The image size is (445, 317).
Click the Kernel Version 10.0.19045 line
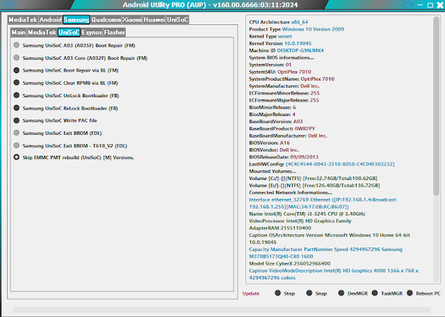coord(280,43)
